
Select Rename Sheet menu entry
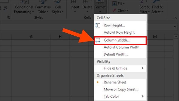[x=120, y=82]
